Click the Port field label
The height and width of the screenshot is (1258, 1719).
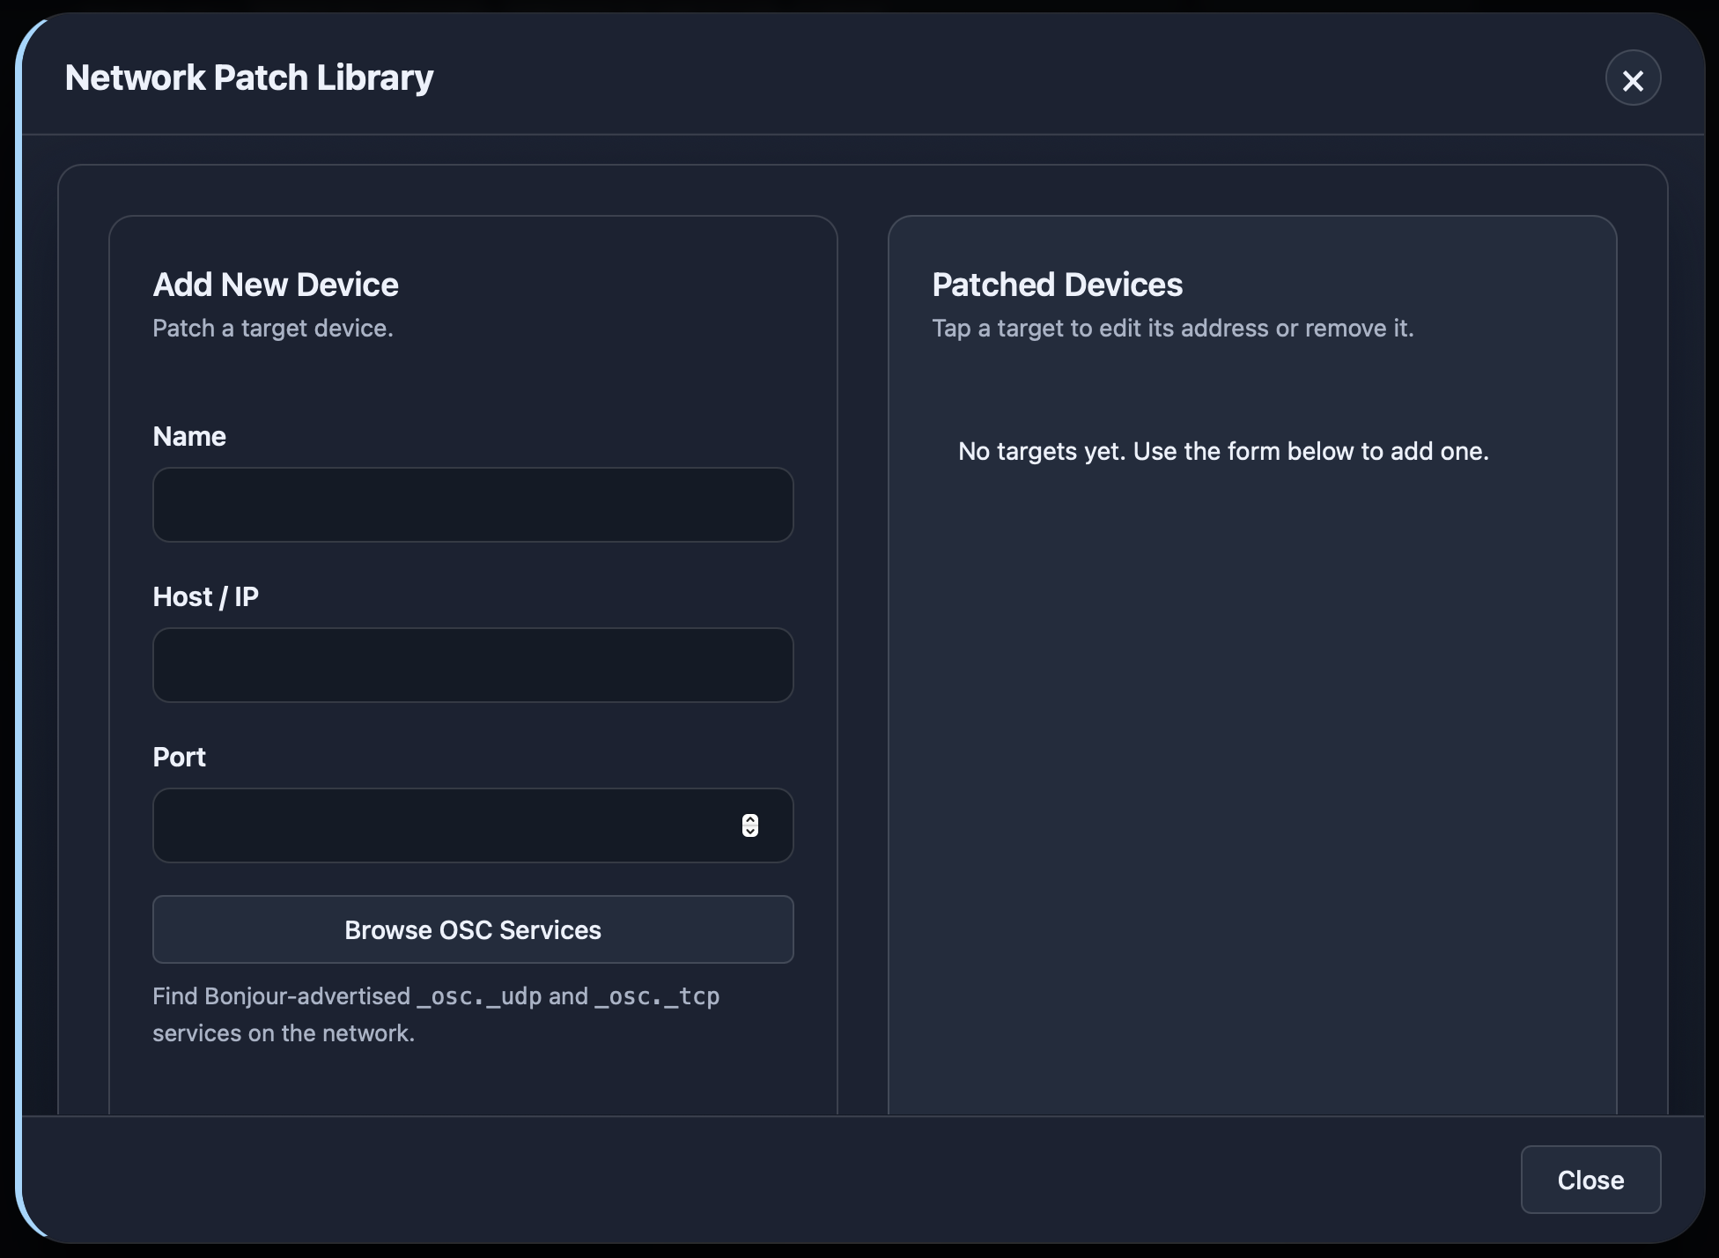(x=179, y=758)
